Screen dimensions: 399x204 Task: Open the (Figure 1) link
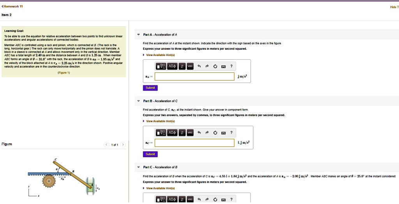coord(64,73)
